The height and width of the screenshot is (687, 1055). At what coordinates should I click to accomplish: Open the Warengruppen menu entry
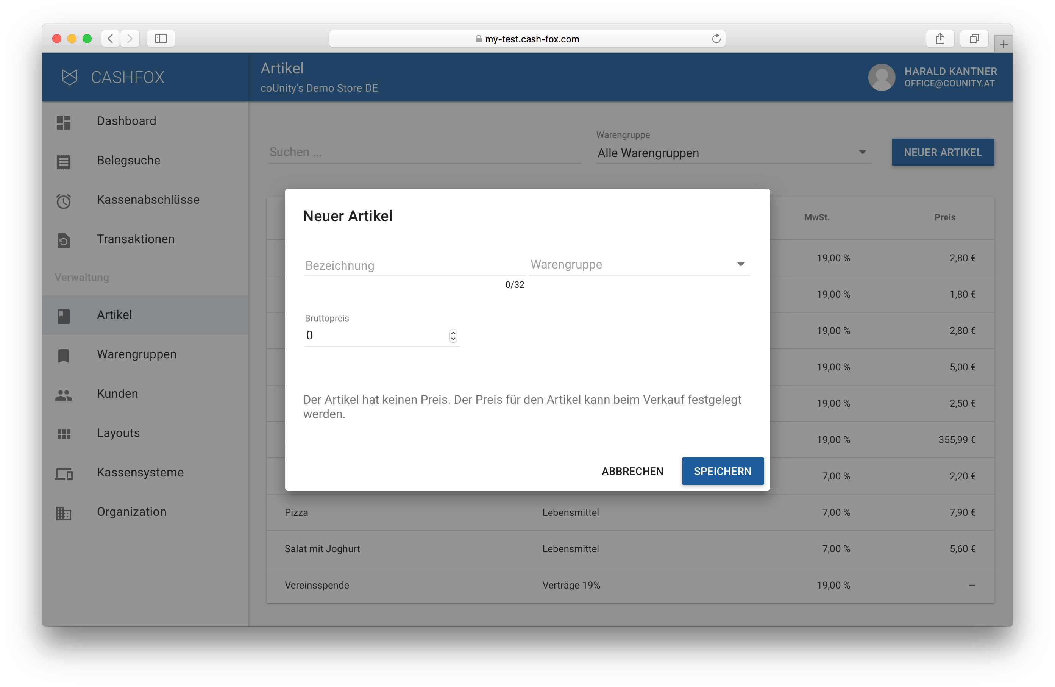click(x=137, y=354)
